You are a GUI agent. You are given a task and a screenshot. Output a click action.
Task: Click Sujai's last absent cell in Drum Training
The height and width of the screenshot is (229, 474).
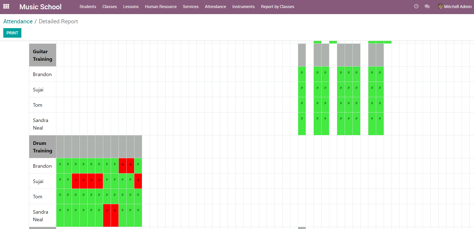tap(138, 181)
